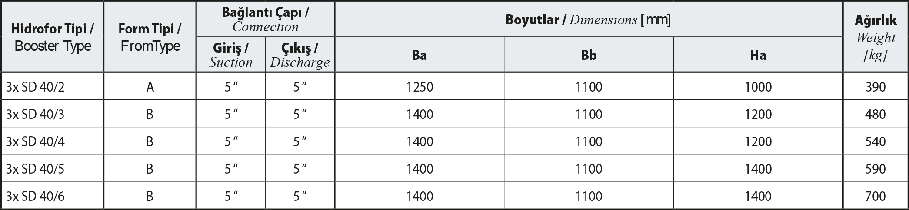Click the Boyutlar / Dimensions [mm] header
This screenshot has height=210, width=909.
(x=588, y=20)
